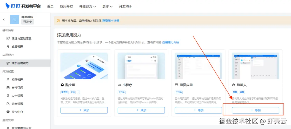Click the openclaw app avatar icon

tap(14, 20)
